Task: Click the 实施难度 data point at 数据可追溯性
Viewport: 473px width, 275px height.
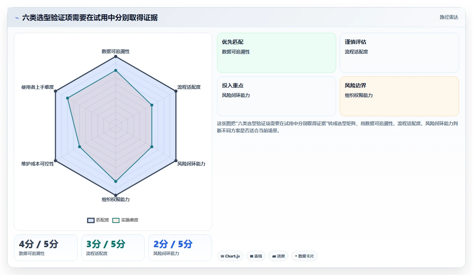Action: (115, 70)
